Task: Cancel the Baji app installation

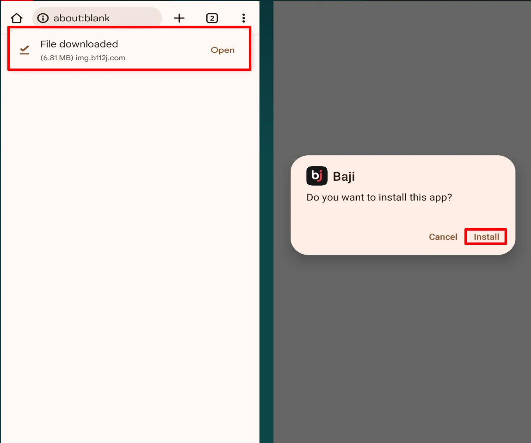Action: point(443,237)
